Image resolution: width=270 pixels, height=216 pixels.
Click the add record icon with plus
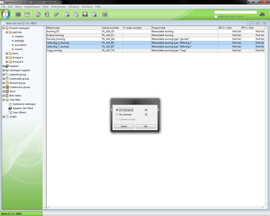[x=67, y=14]
